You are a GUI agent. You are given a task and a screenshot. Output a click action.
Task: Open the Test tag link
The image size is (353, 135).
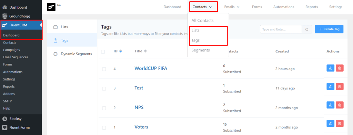coord(139,88)
